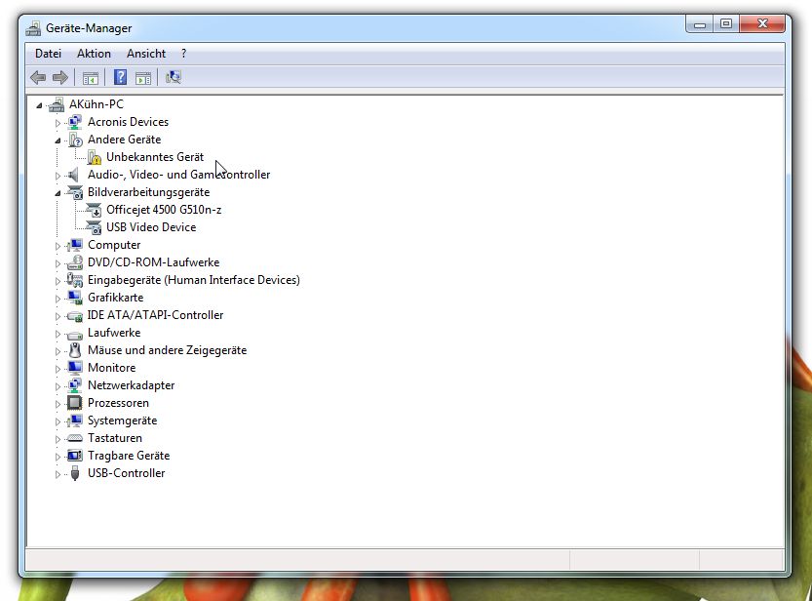The height and width of the screenshot is (601, 812).
Task: Select the Systemgeräte category label
Action: [122, 421]
